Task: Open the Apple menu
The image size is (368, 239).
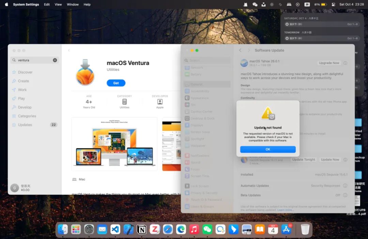Action: click(x=6, y=4)
